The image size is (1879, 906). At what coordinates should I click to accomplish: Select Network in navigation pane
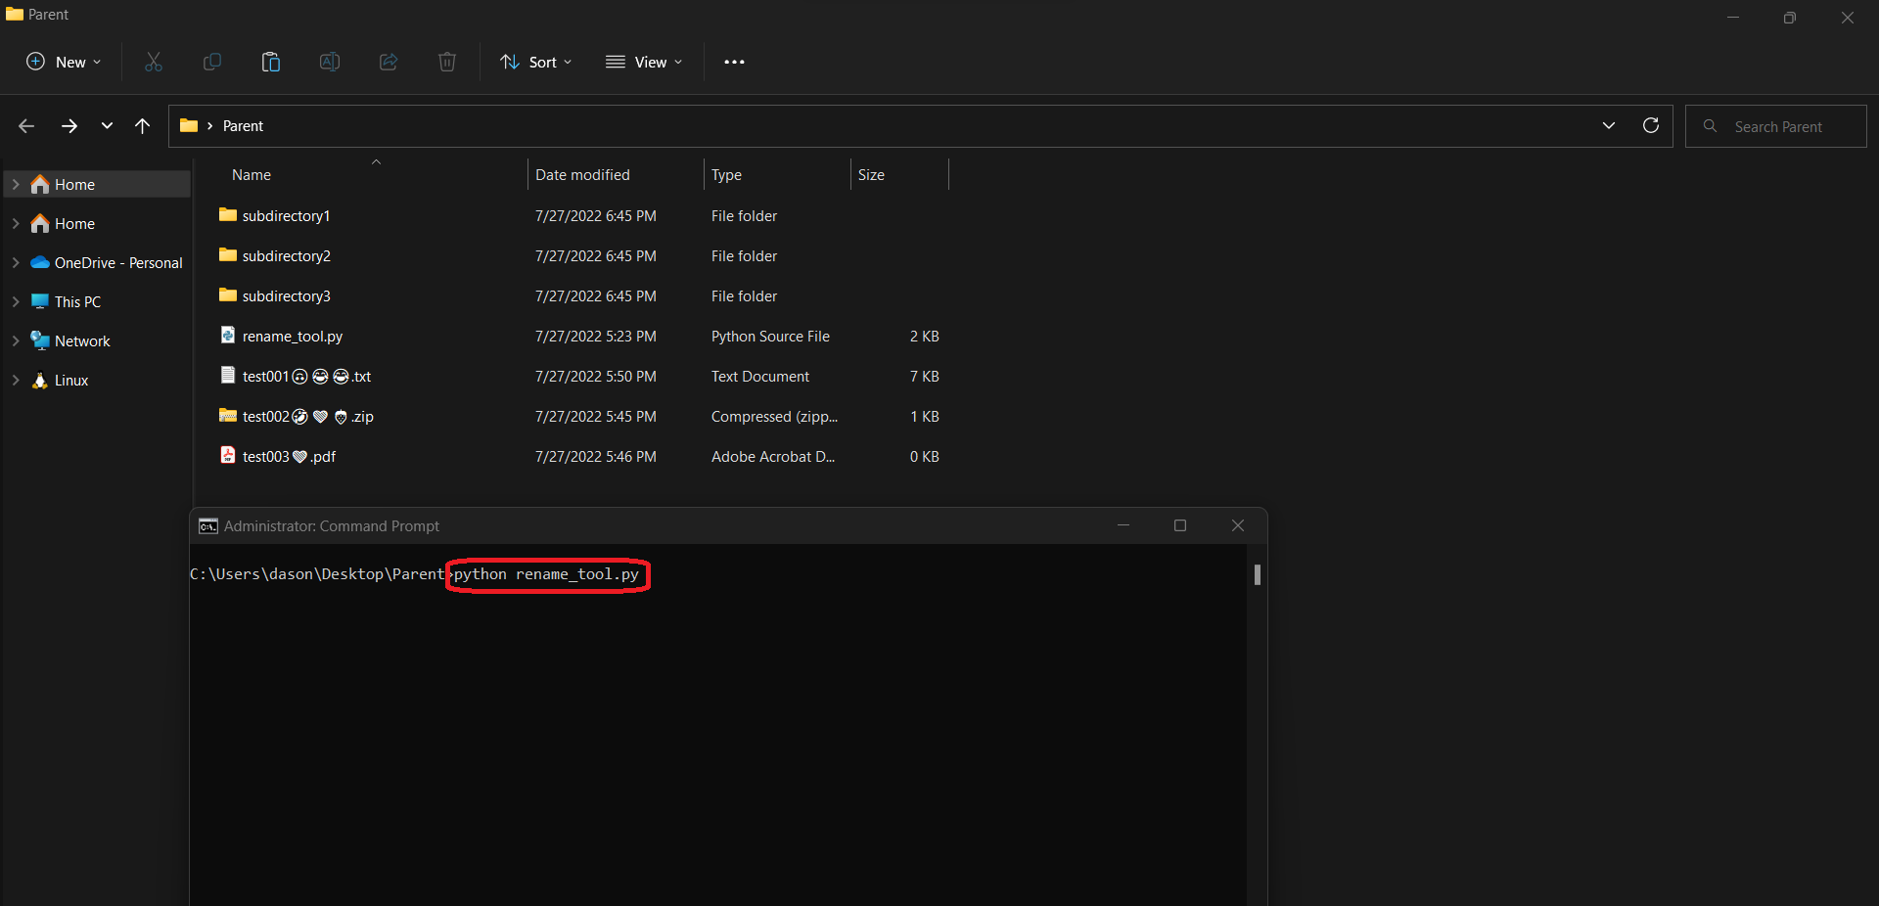point(82,340)
